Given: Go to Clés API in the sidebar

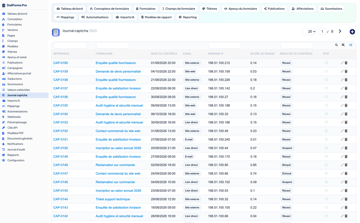Looking at the screenshot, I should click(x=12, y=128).
